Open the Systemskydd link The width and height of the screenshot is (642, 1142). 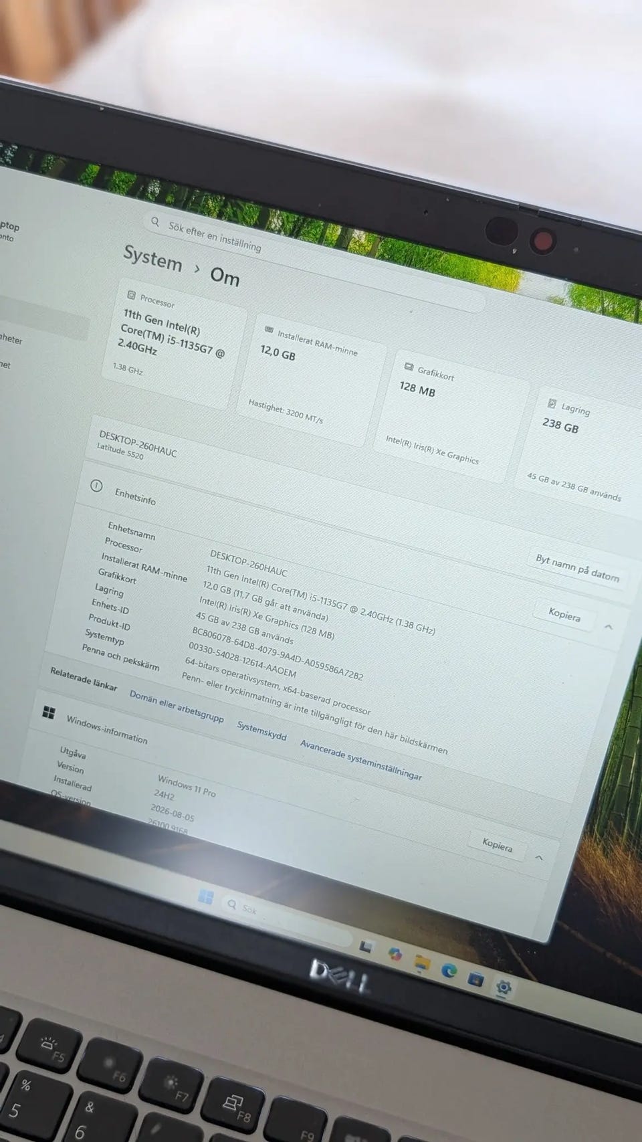[261, 731]
